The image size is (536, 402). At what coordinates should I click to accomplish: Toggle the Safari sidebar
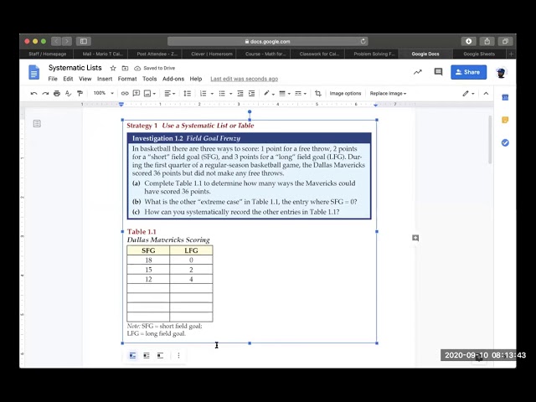pos(84,41)
